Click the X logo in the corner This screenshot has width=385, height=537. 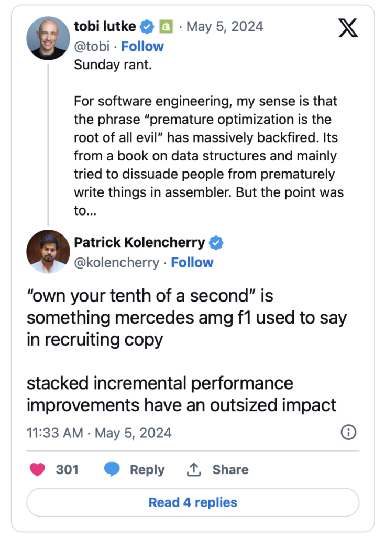point(348,27)
